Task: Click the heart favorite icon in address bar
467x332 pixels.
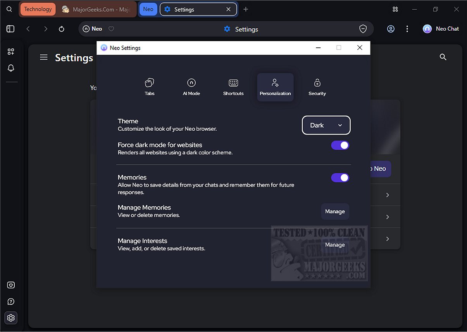Action: [111, 29]
